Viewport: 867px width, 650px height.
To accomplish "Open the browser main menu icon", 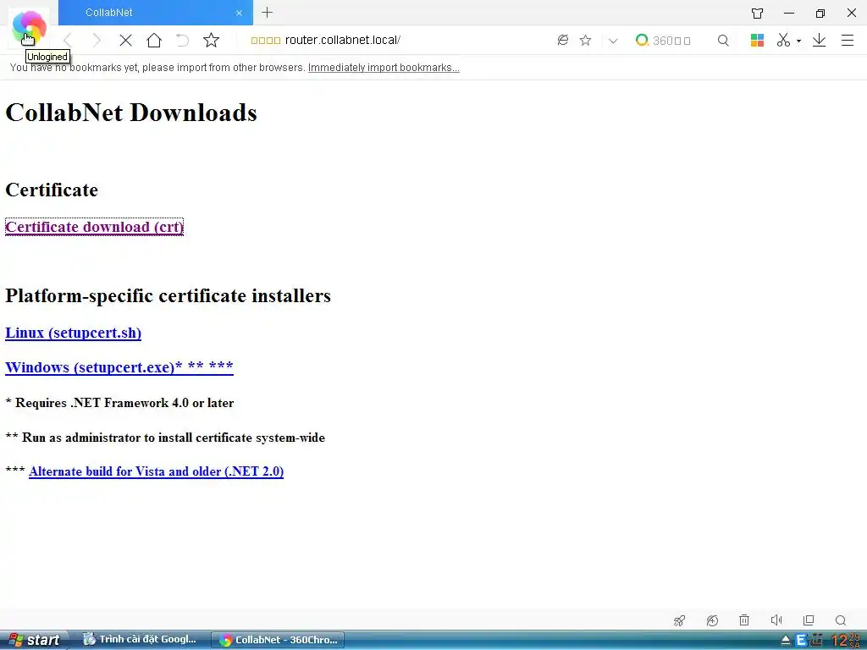I will (847, 40).
